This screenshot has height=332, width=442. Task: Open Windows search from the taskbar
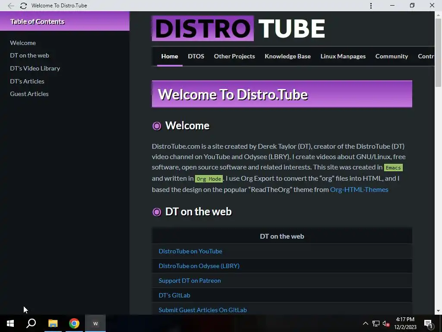[31, 323]
